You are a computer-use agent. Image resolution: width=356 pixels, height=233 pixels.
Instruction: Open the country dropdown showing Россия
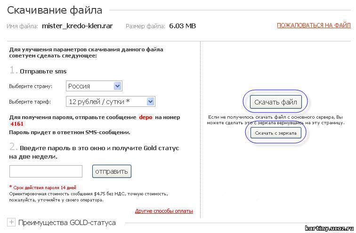[94, 86]
